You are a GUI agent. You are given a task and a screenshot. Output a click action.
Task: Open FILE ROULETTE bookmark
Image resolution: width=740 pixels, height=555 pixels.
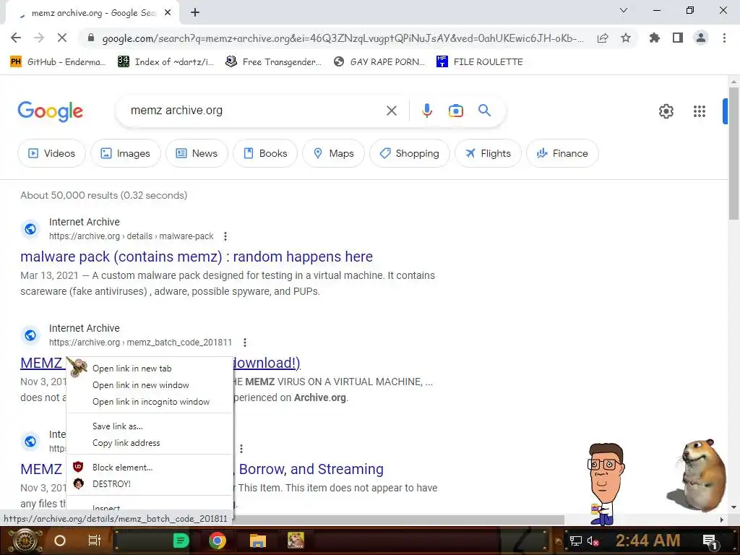pos(480,62)
